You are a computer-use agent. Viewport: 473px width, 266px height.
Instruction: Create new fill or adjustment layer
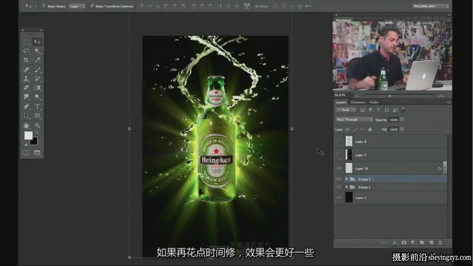pyautogui.click(x=413, y=242)
